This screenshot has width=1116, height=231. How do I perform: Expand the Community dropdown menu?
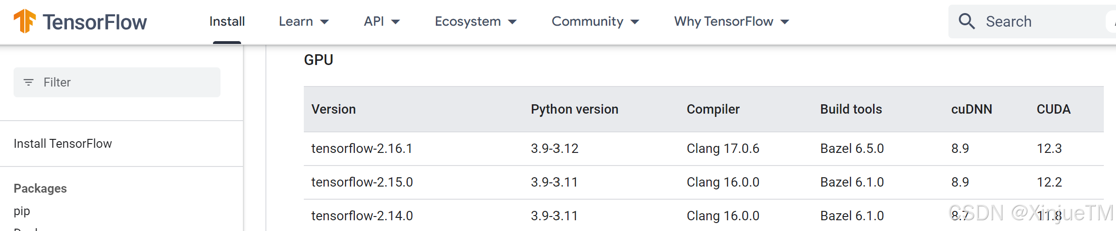pyautogui.click(x=595, y=22)
